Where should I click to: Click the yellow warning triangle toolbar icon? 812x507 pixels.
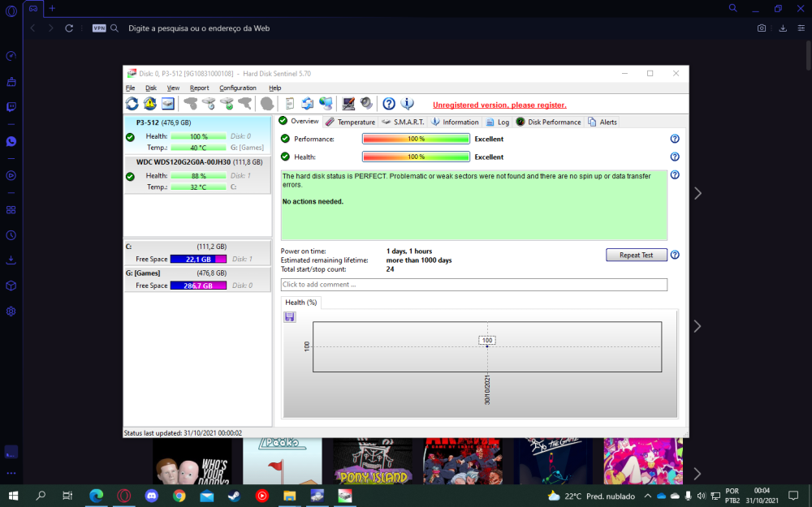pos(150,104)
